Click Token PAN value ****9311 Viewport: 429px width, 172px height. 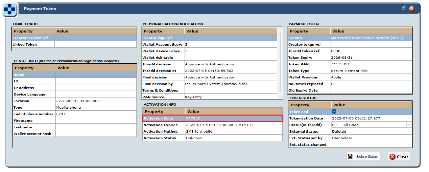(x=340, y=64)
